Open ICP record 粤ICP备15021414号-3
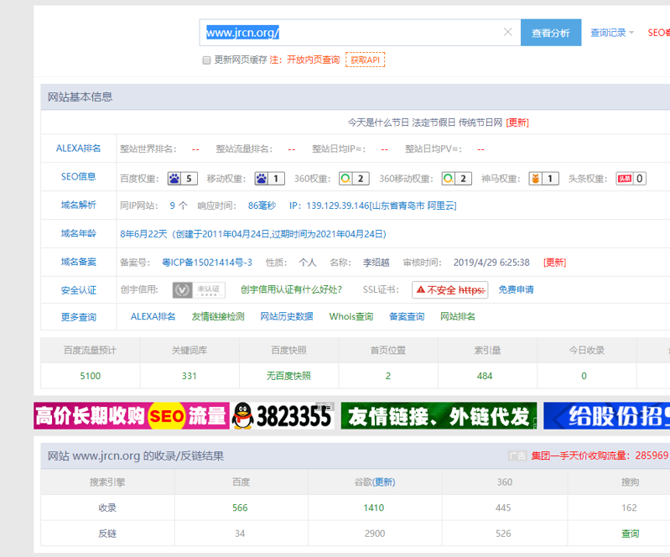The image size is (670, 557). 207,262
